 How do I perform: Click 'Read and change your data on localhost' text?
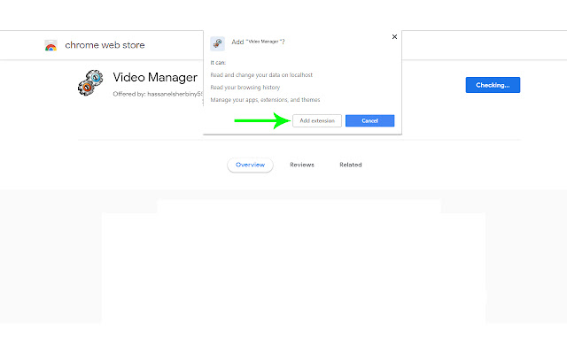261,74
